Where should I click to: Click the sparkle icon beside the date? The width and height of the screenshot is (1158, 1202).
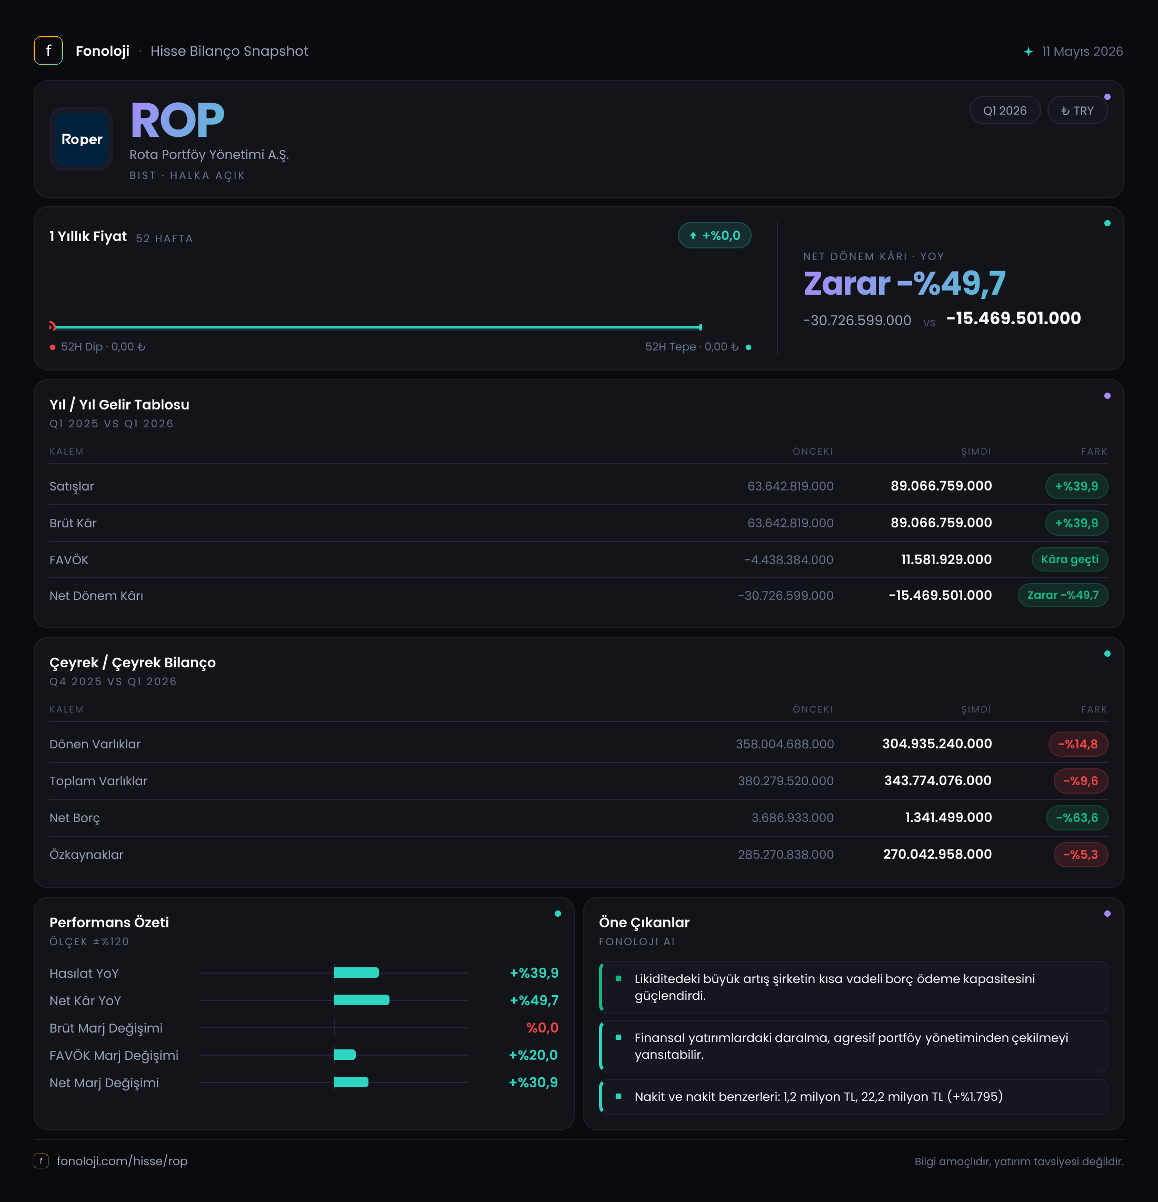(x=1029, y=52)
